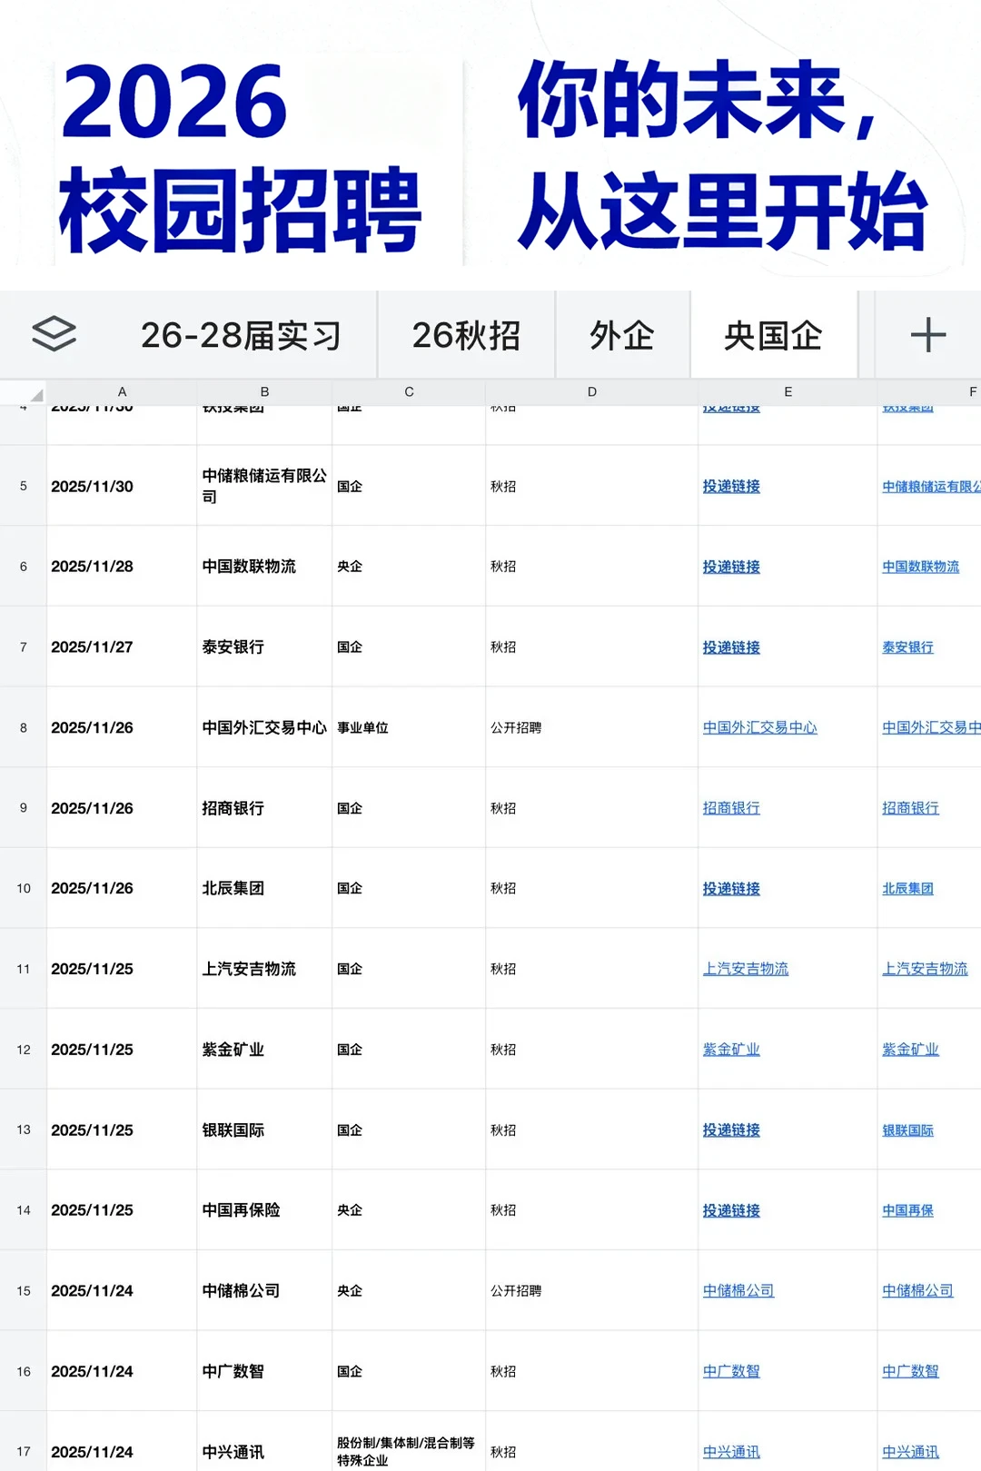Select 事业单位 cell in column C
The height and width of the screenshot is (1471, 981).
click(409, 727)
